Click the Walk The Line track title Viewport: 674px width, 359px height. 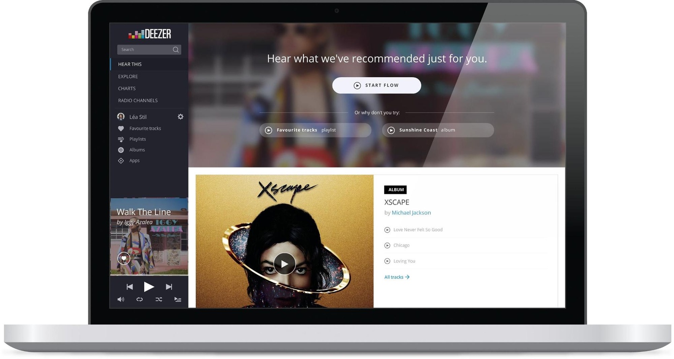(x=144, y=212)
